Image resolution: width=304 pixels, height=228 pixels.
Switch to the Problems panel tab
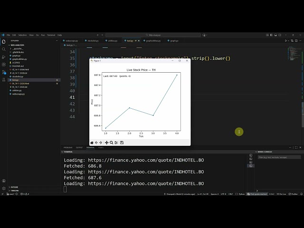pos(68,148)
